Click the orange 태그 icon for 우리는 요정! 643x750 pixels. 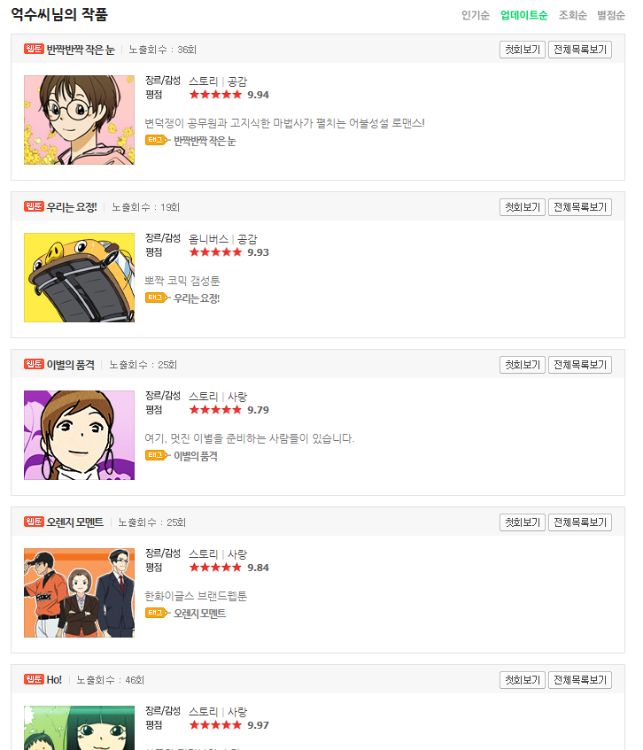tap(158, 298)
